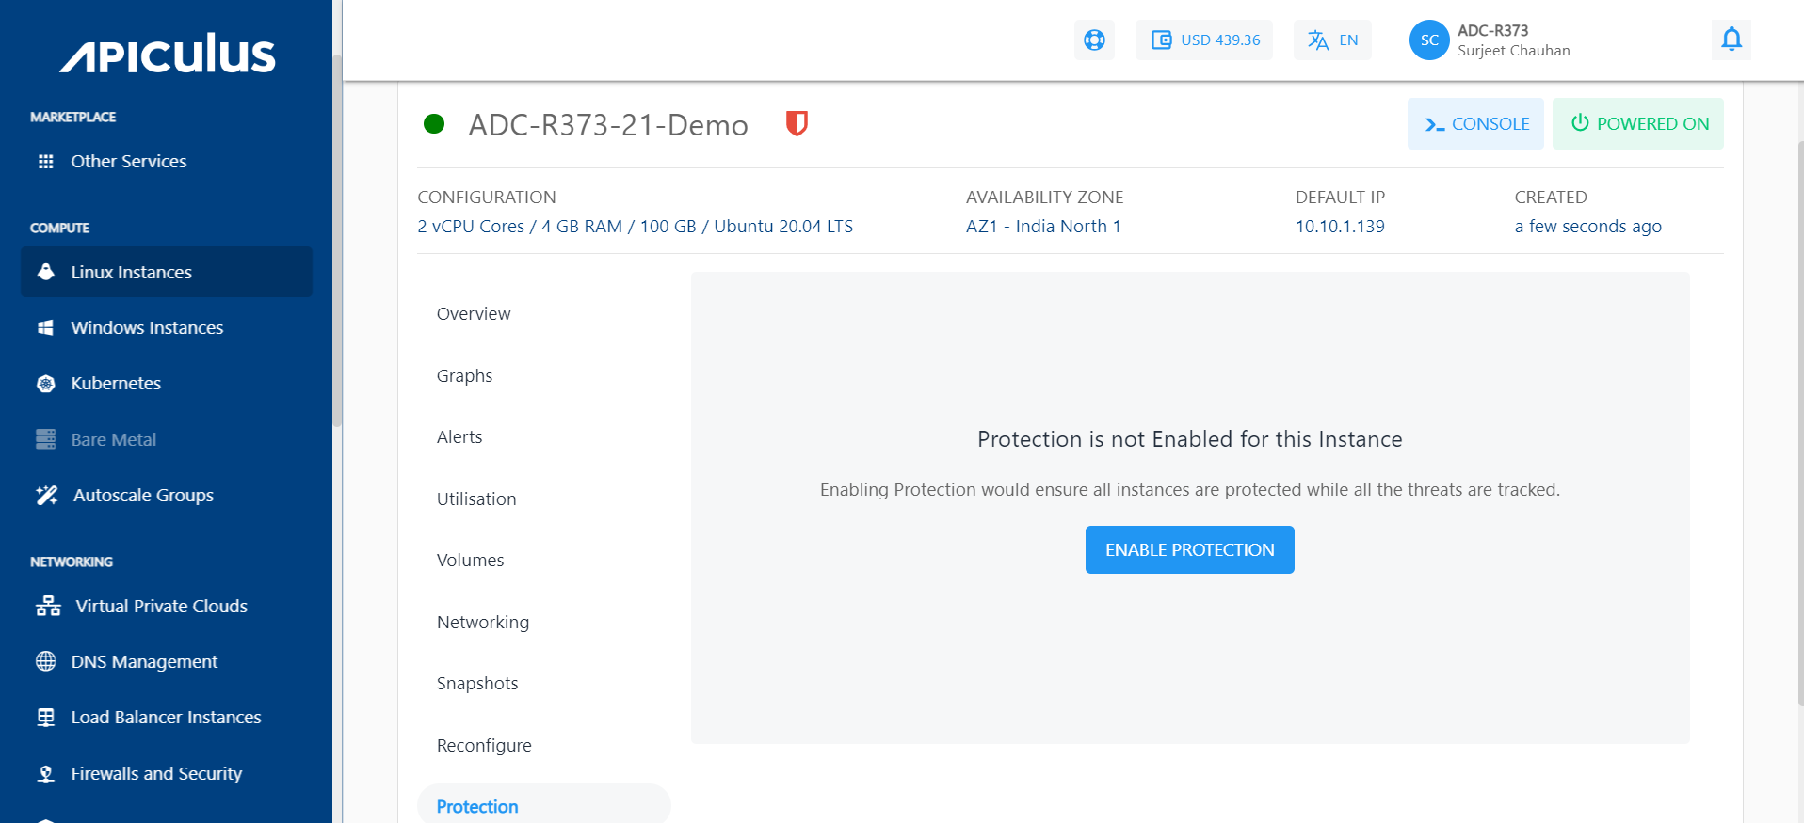
Task: Click the Kubernetes wheel icon in sidebar
Action: [45, 384]
